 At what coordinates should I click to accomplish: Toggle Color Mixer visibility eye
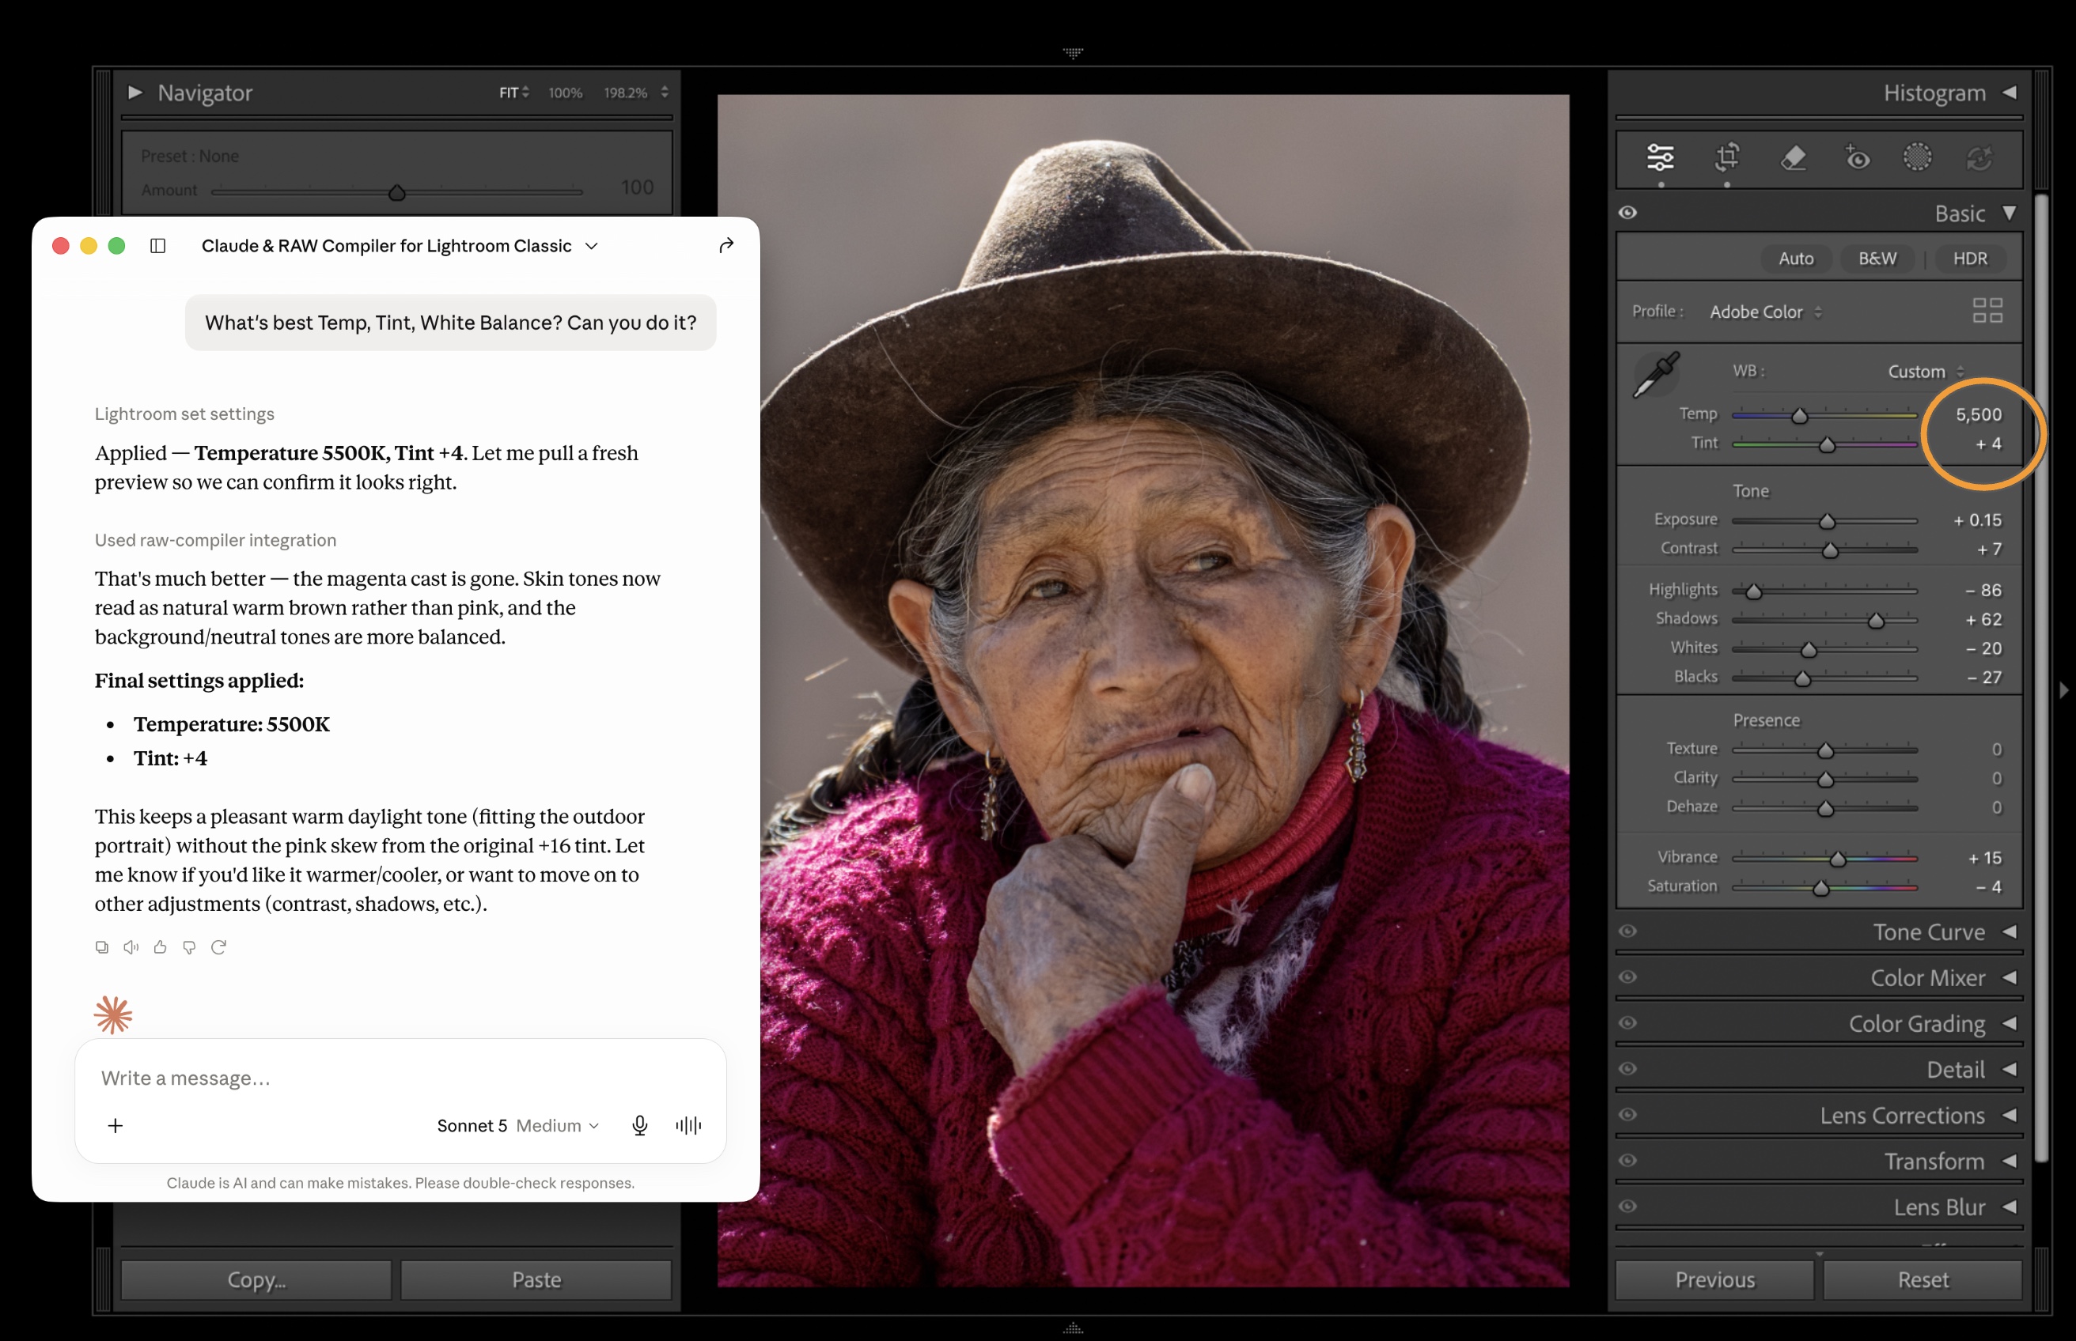click(x=1628, y=978)
